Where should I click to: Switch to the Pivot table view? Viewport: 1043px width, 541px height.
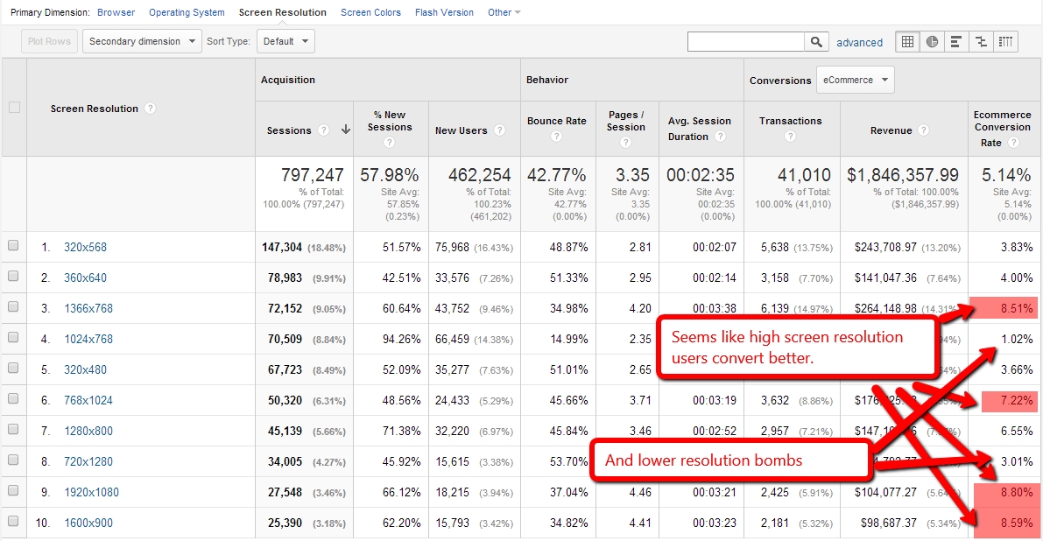(1004, 41)
